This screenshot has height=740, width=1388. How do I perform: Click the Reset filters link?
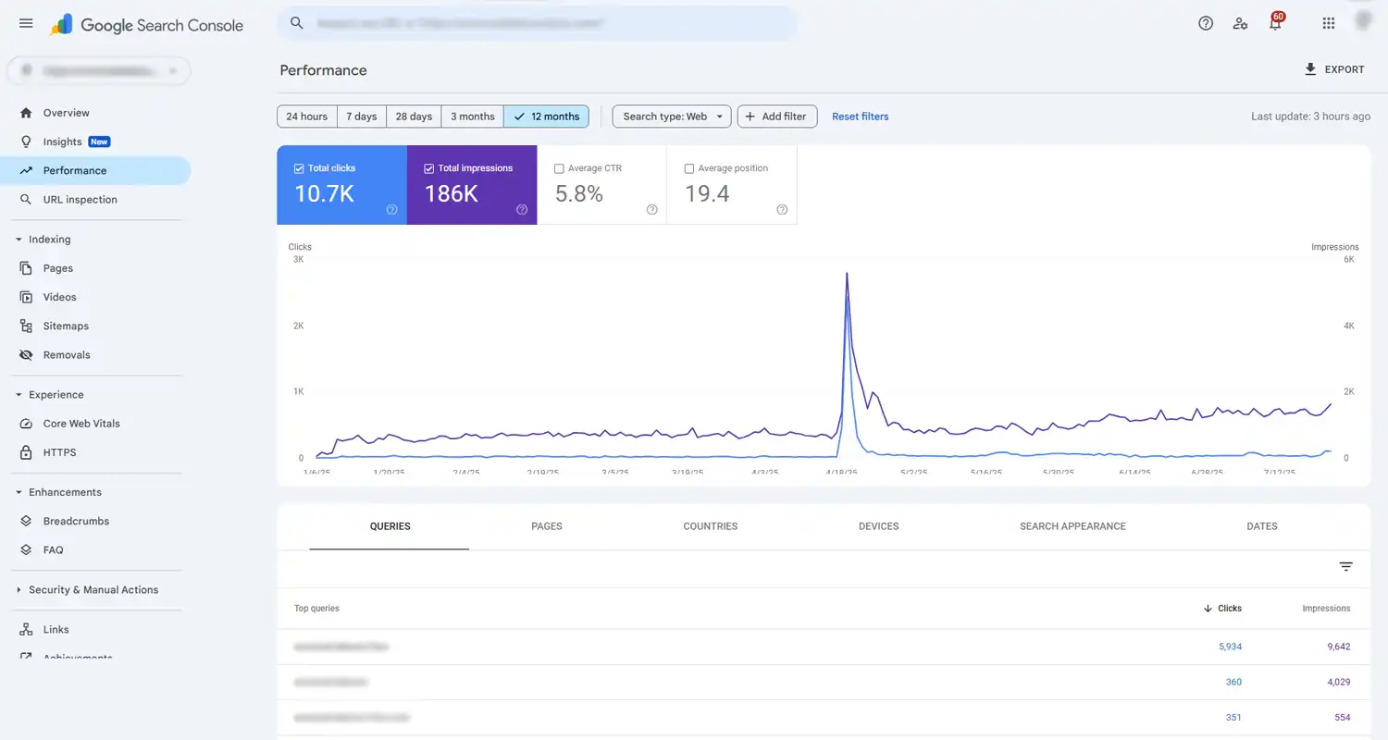[x=860, y=116]
